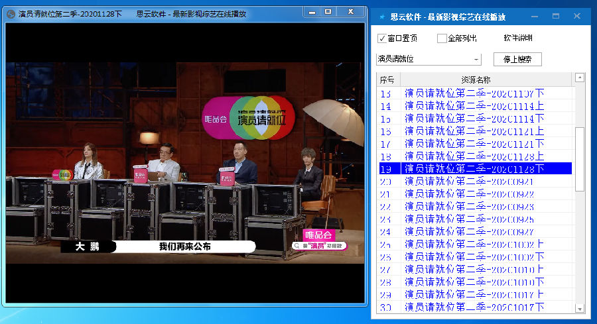
Task: Click the list scrollbar up arrow
Action: pyautogui.click(x=580, y=78)
